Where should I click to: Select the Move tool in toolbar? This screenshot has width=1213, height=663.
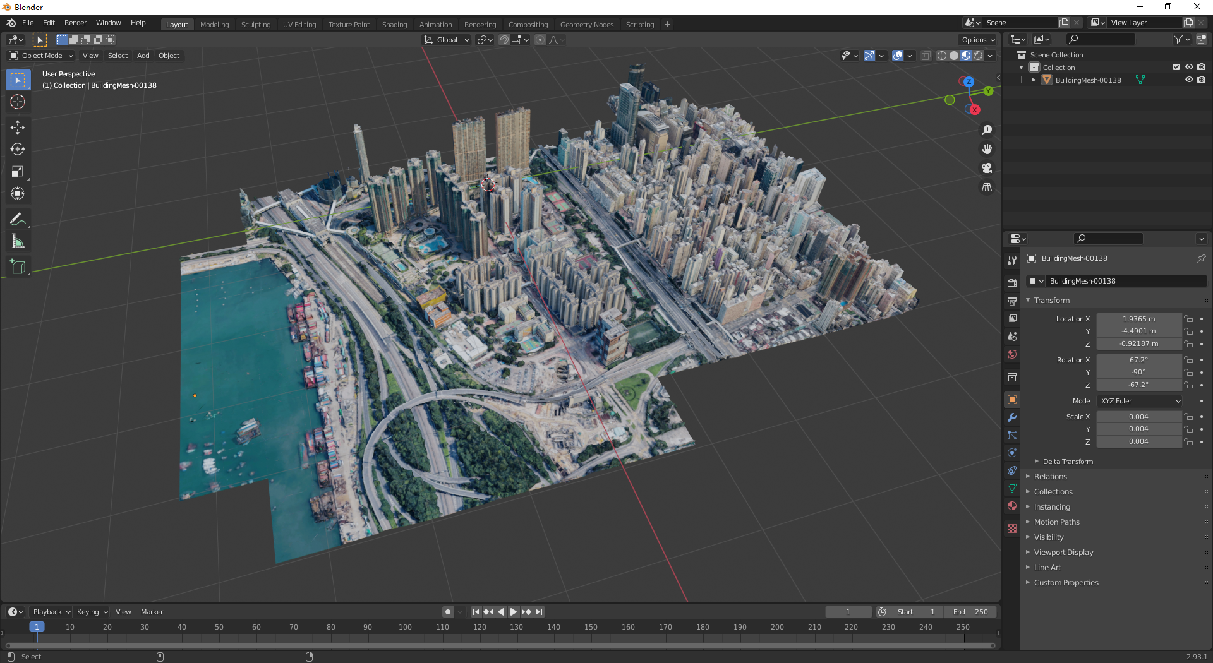pos(18,128)
